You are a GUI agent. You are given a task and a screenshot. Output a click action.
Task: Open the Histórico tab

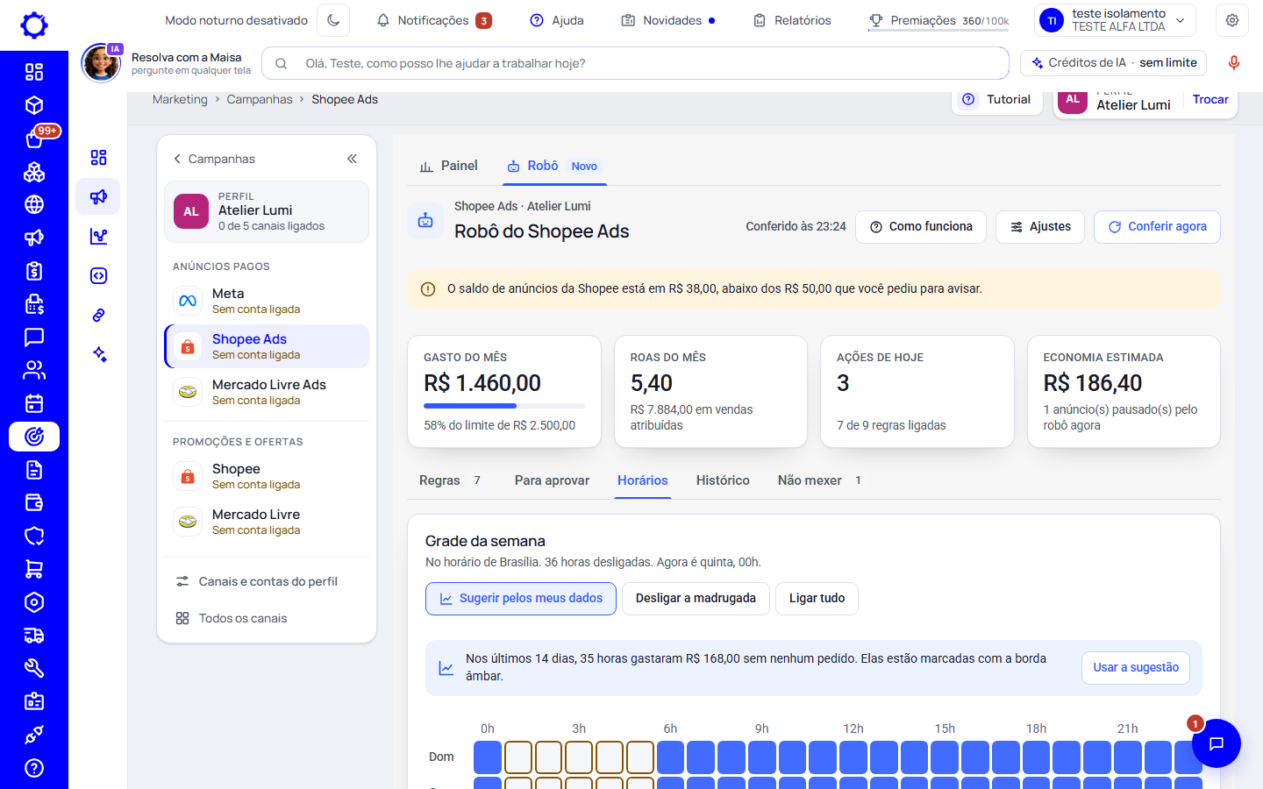click(723, 480)
